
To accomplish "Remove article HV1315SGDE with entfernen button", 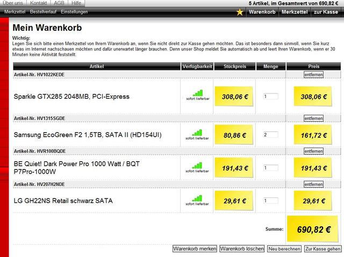I will [x=313, y=119].
